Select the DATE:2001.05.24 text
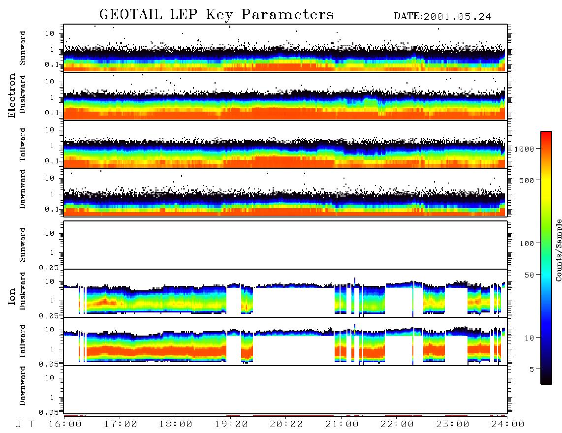The width and height of the screenshot is (562, 433). point(442,17)
